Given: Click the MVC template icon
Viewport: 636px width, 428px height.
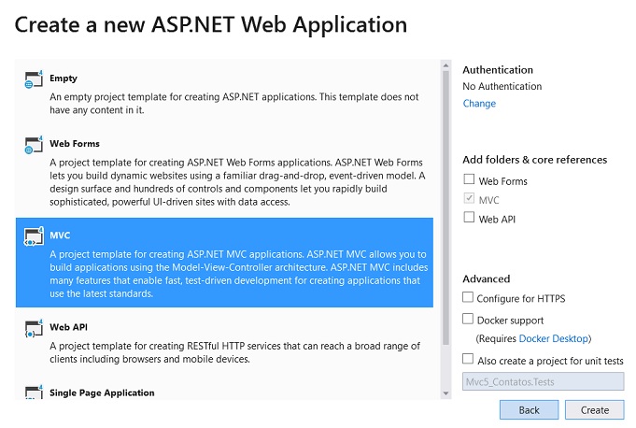Looking at the screenshot, I should pos(34,236).
